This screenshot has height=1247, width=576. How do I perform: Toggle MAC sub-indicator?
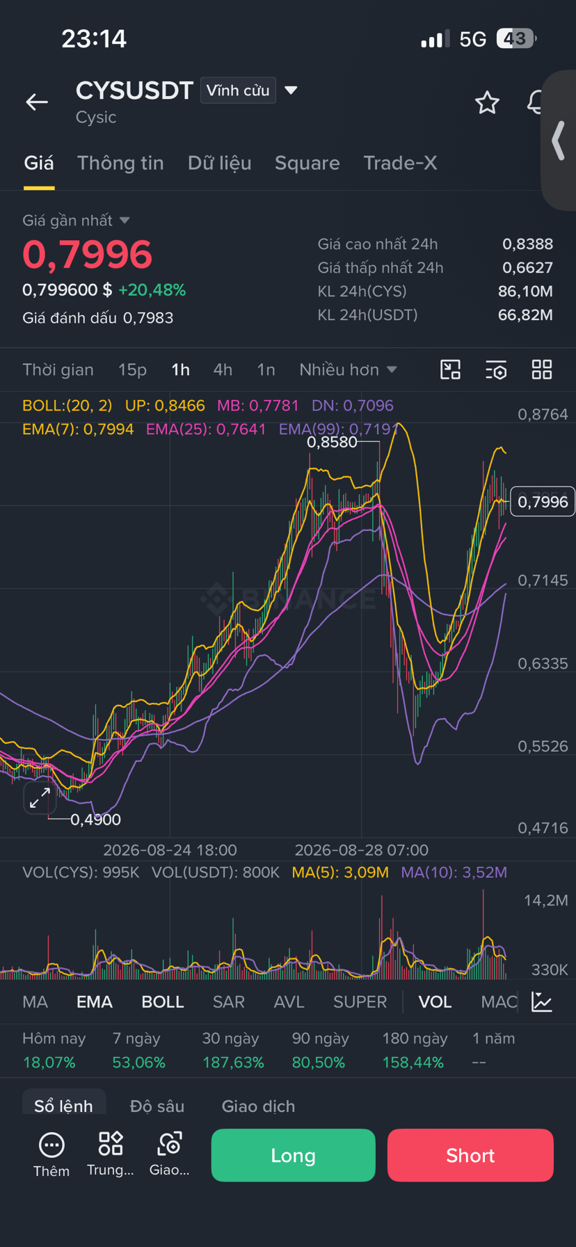(x=499, y=1002)
